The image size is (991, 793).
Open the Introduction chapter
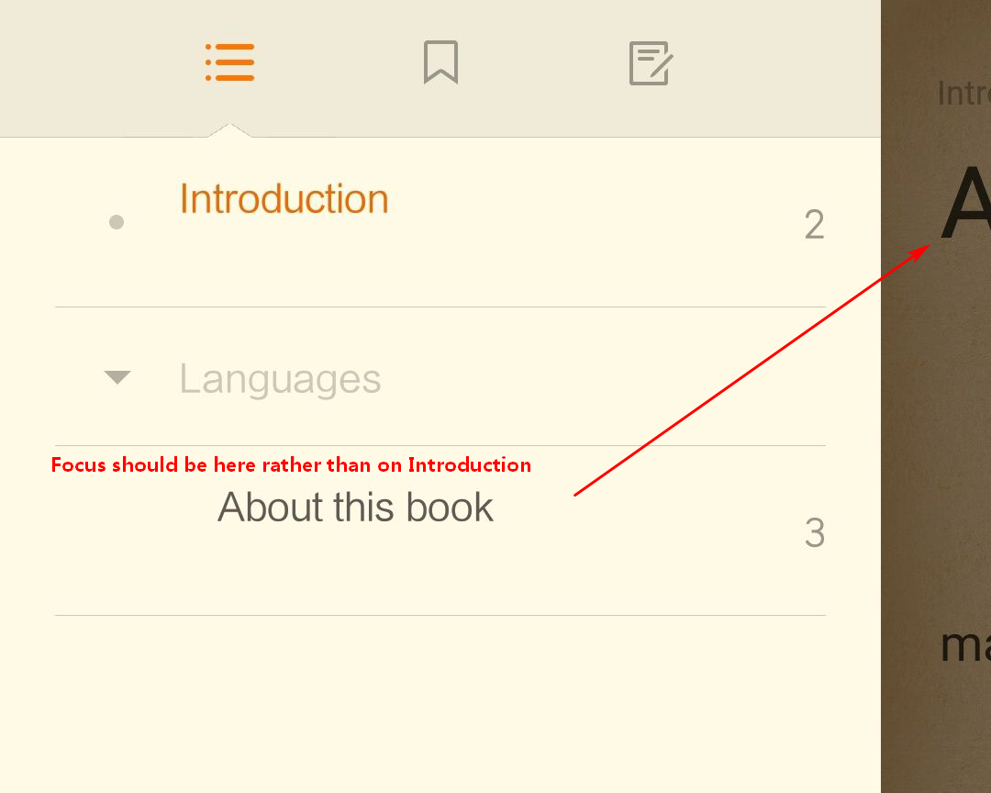click(284, 198)
